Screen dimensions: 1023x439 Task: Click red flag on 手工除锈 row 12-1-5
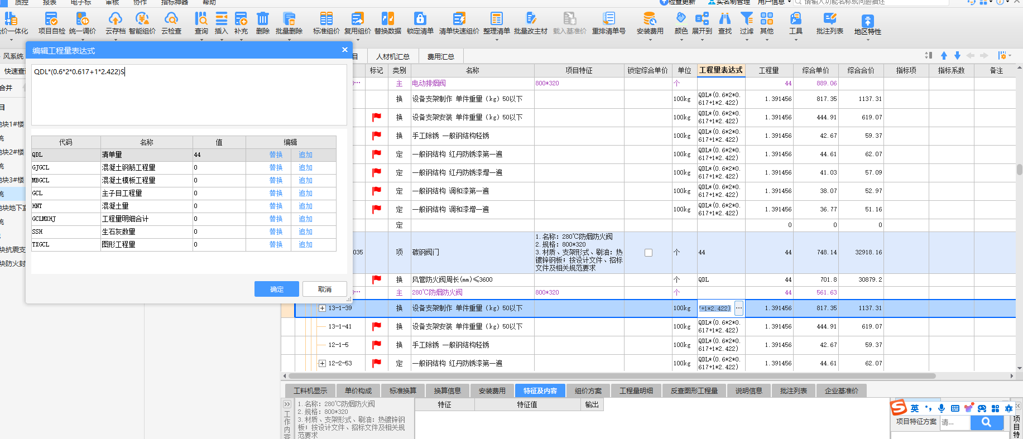tap(377, 345)
